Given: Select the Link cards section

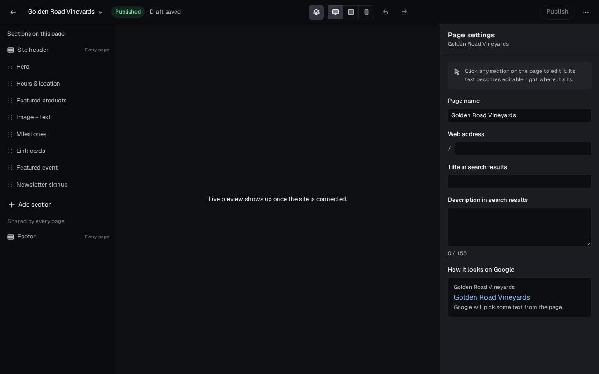Looking at the screenshot, I should click(x=58, y=151).
